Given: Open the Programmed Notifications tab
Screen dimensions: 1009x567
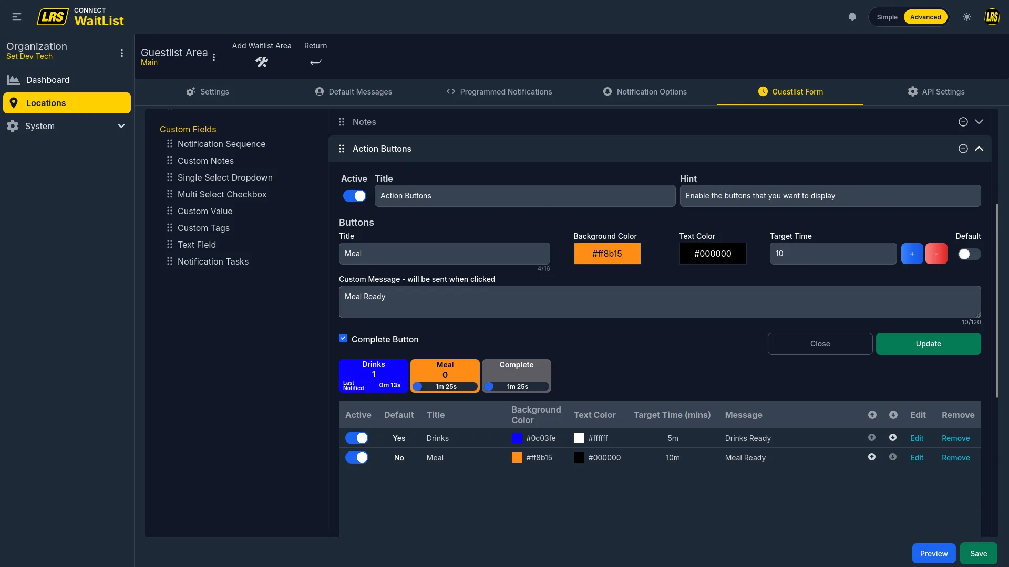Looking at the screenshot, I should point(499,92).
